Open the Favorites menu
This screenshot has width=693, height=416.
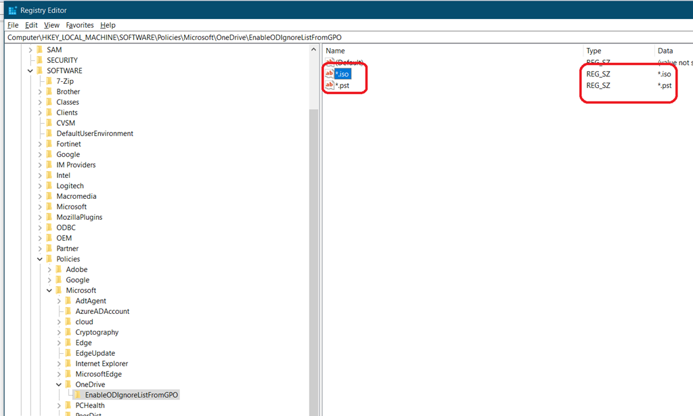coord(80,25)
